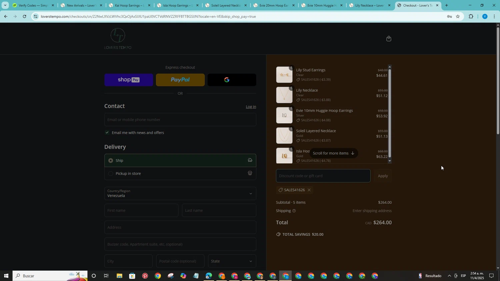Viewport: 500px width, 281px height.
Task: Focus the Last name field
Action: pos(219,210)
